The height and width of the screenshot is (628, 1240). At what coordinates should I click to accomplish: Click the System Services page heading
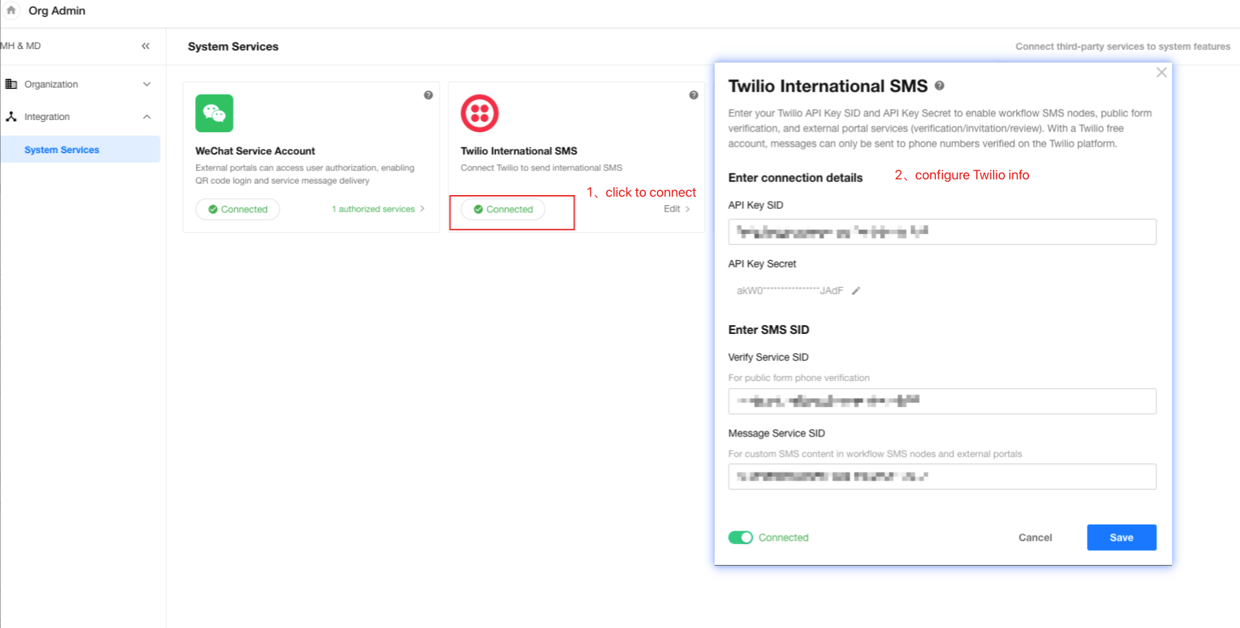[x=233, y=46]
